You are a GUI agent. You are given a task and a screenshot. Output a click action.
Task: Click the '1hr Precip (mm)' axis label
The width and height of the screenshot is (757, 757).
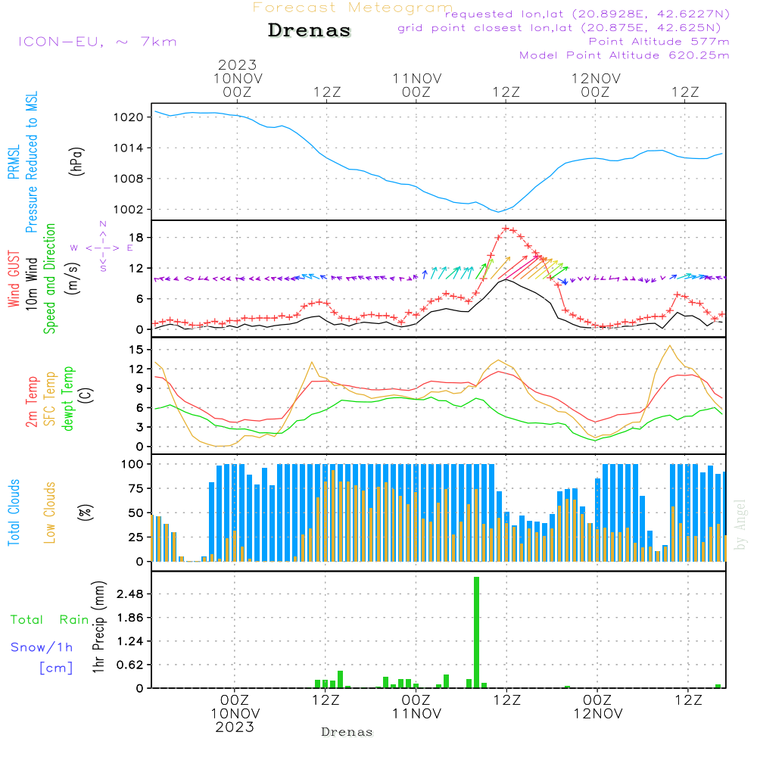pos(98,627)
